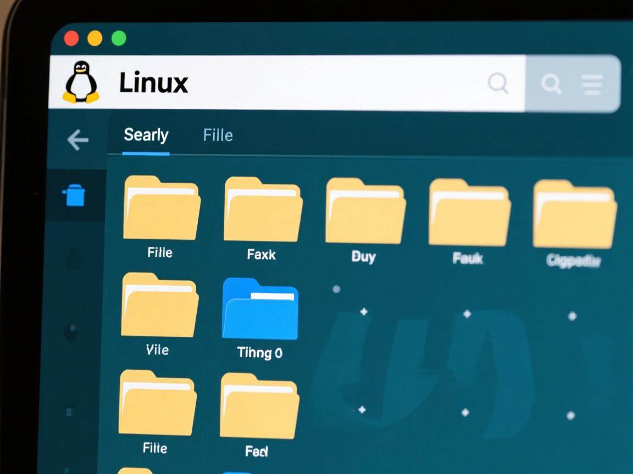Switch to the Fille tab
The width and height of the screenshot is (633, 474).
(x=218, y=136)
